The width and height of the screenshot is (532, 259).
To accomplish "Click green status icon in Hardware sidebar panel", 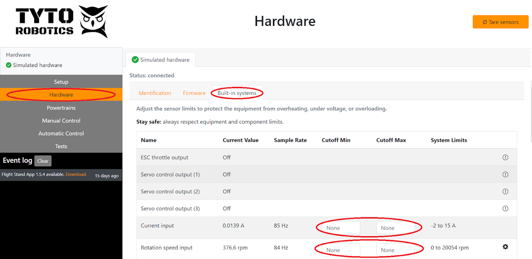I will pos(8,65).
